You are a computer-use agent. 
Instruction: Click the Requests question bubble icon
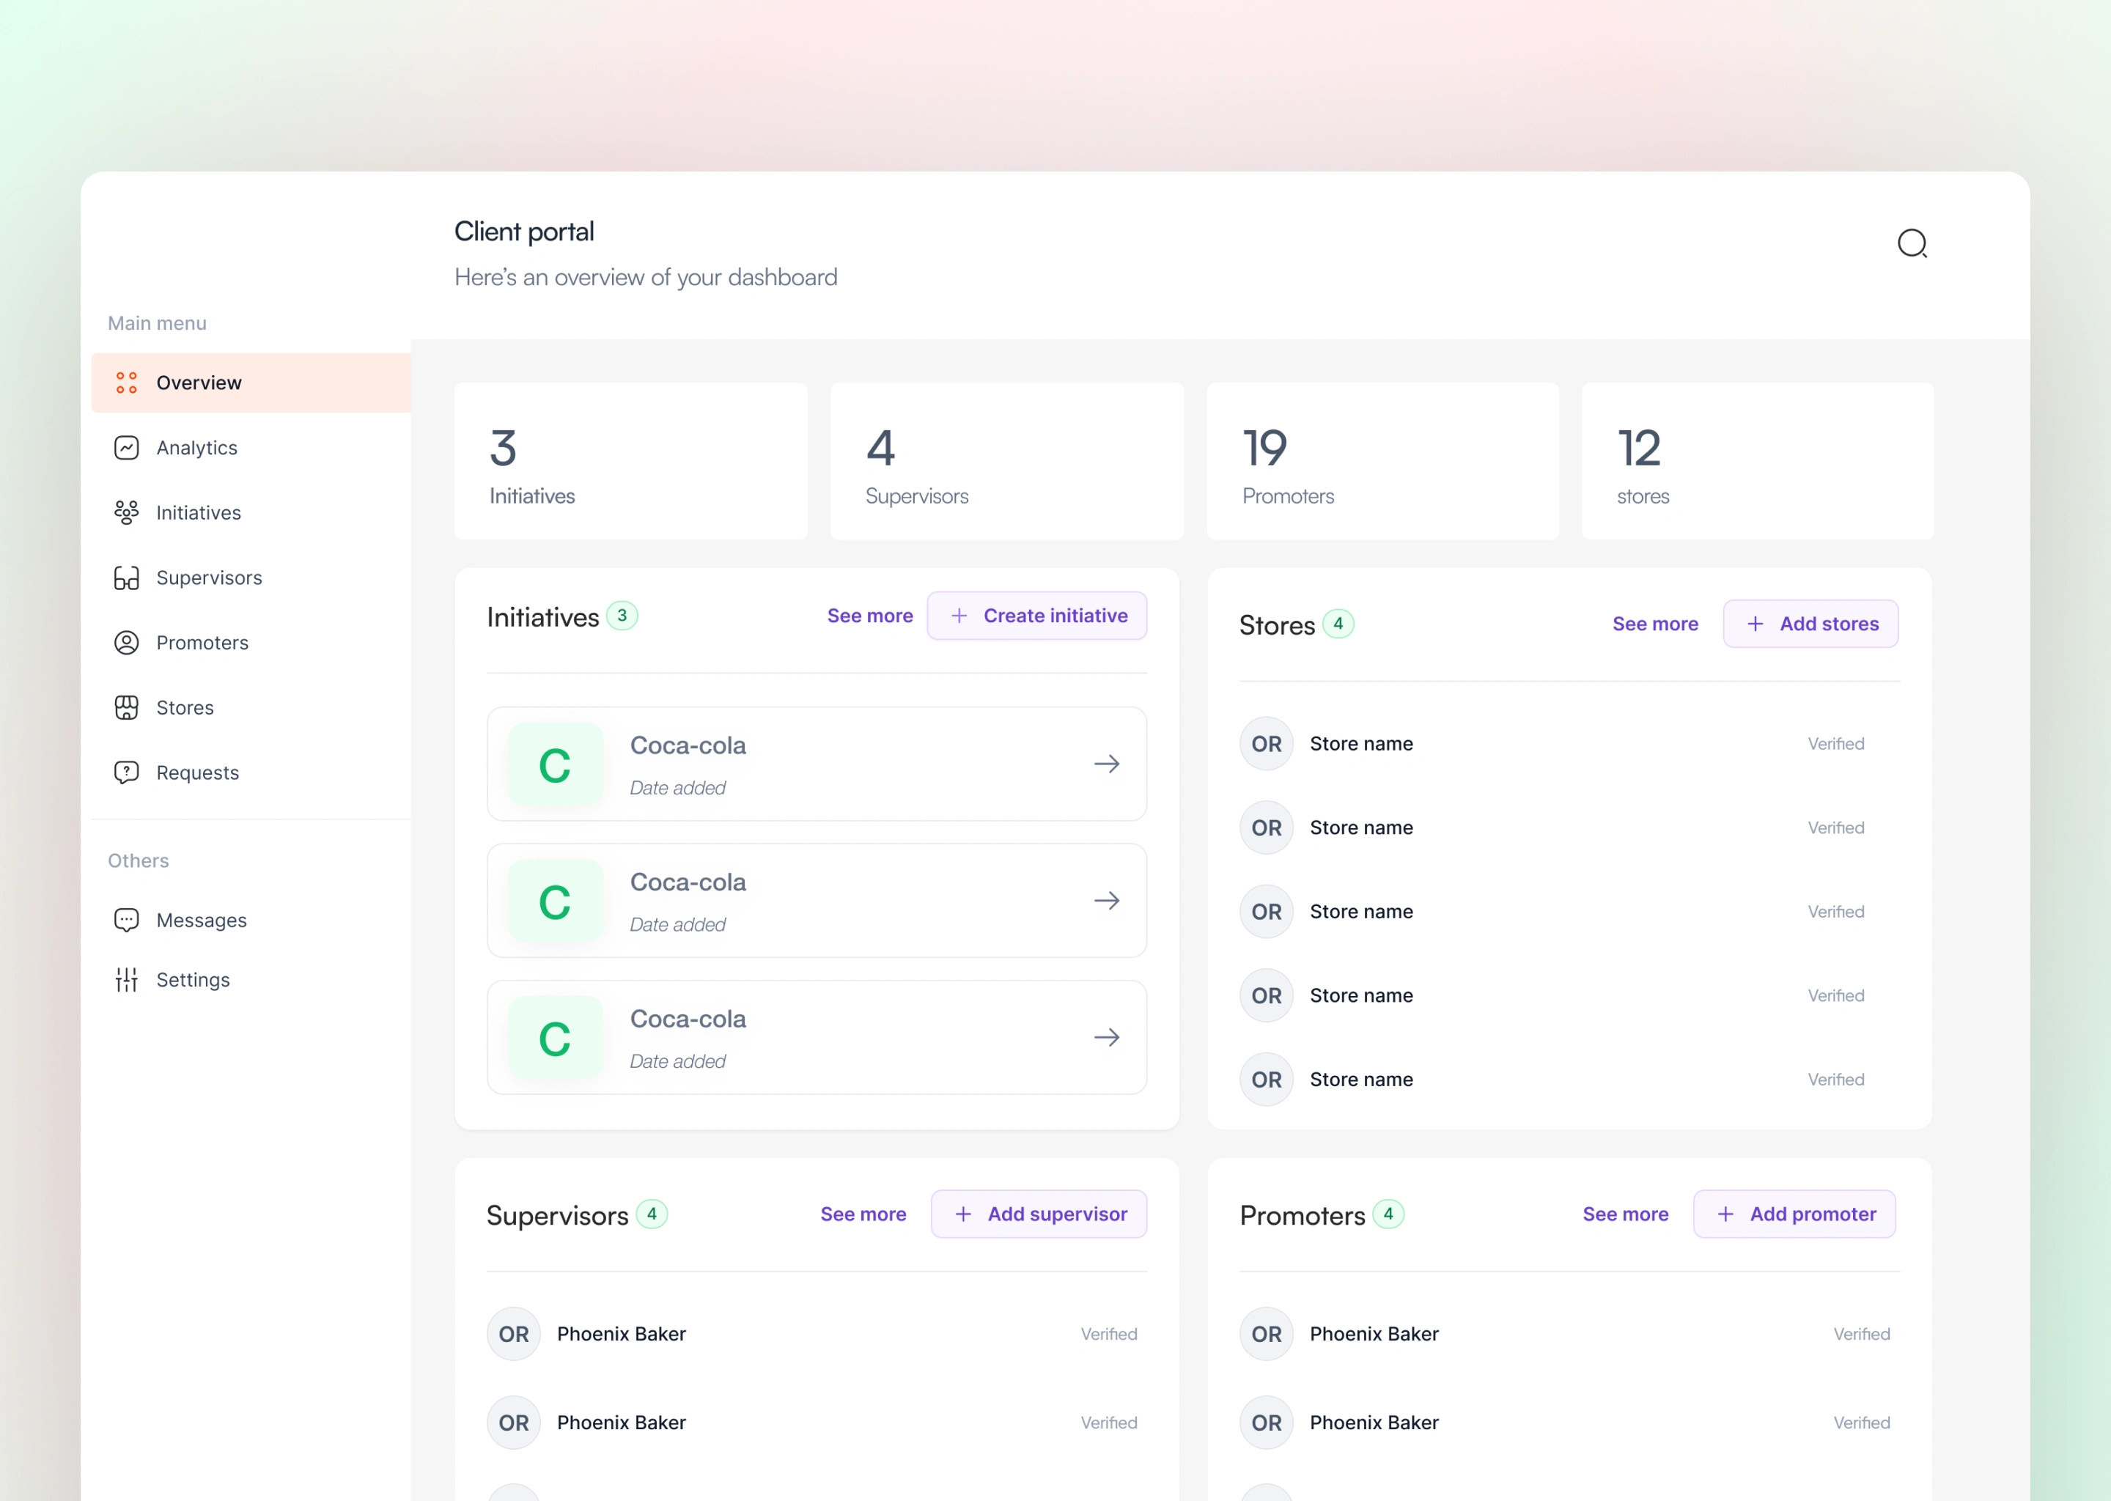127,772
